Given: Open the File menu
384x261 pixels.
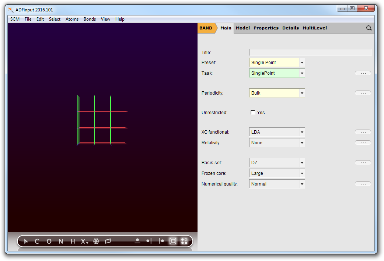Looking at the screenshot, I should (28, 19).
